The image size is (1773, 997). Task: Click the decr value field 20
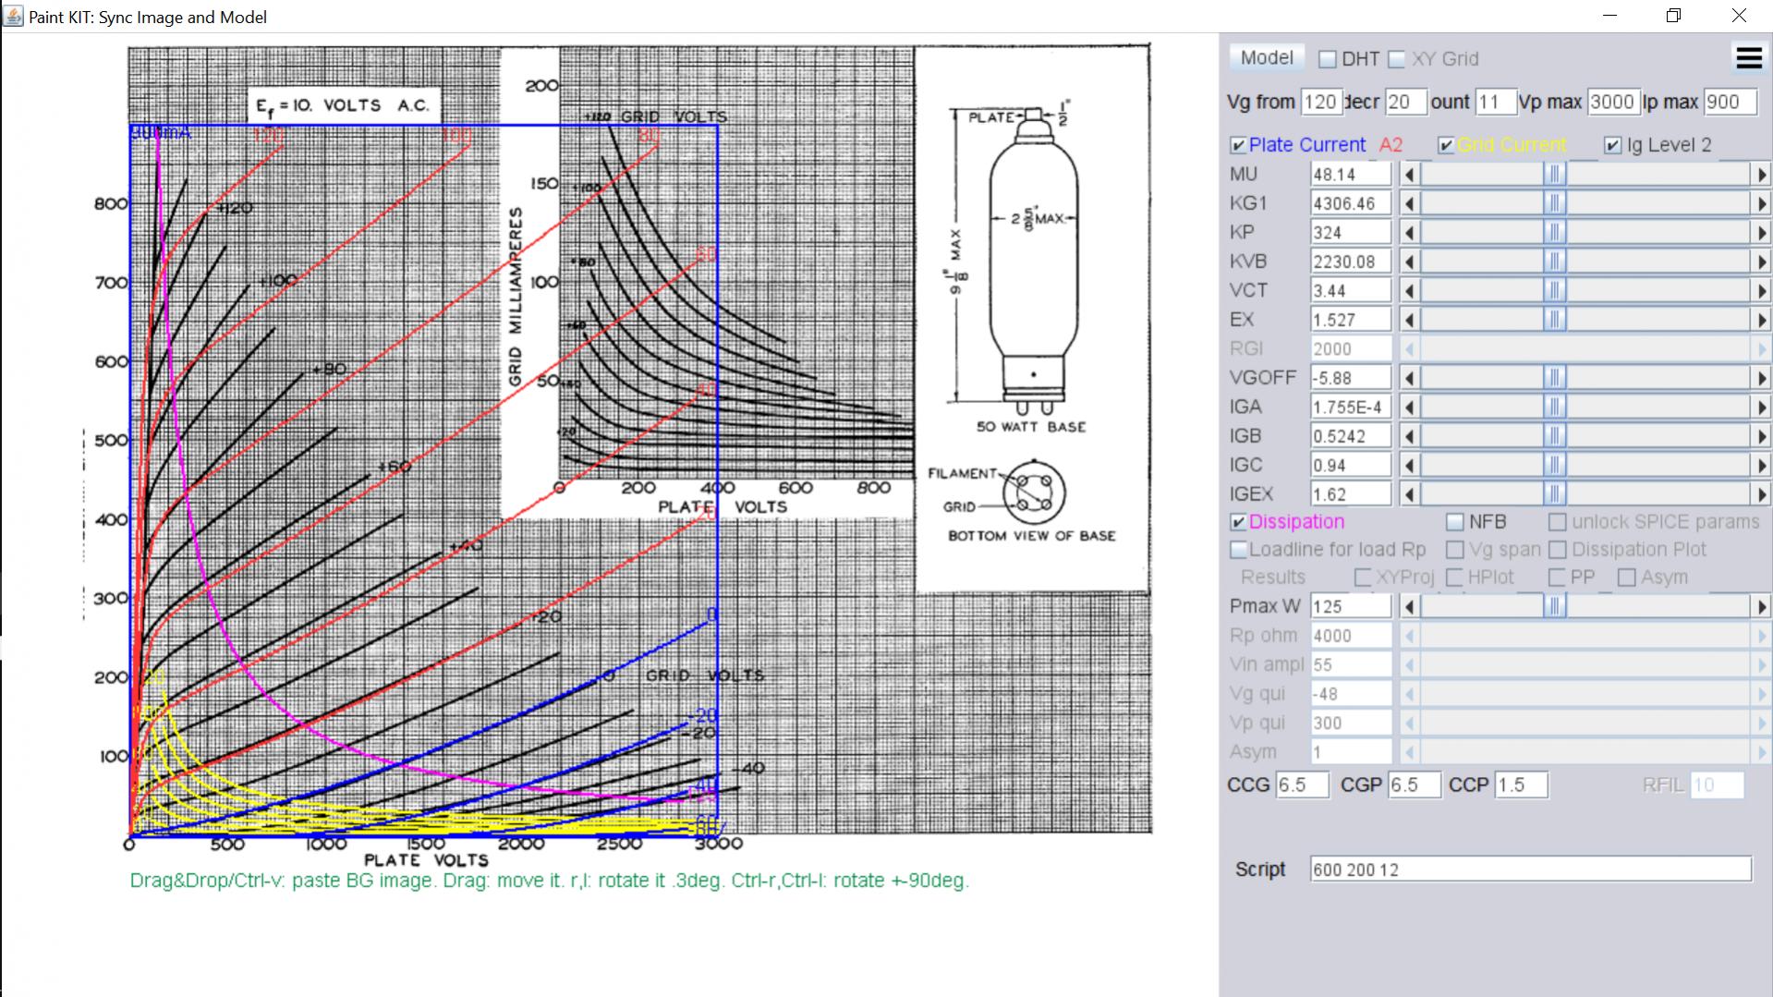(1406, 102)
